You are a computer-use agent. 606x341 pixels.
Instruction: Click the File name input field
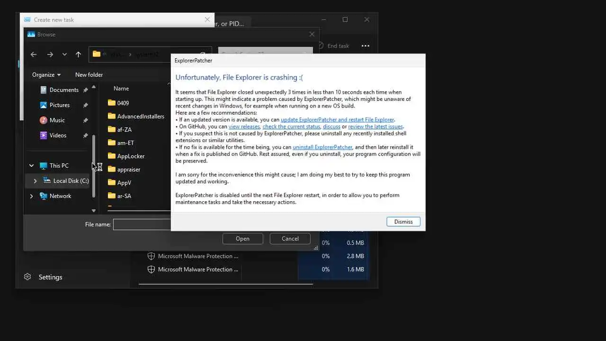(142, 224)
